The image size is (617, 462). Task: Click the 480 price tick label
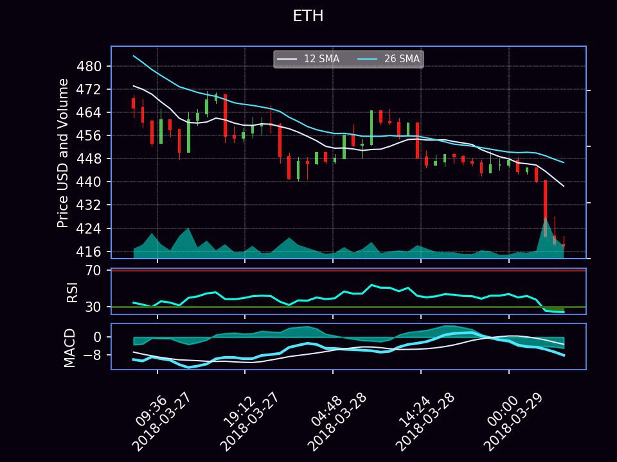pos(89,66)
